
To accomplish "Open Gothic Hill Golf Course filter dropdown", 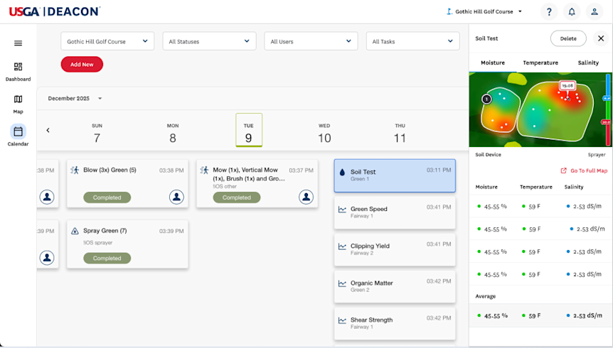I will [107, 41].
